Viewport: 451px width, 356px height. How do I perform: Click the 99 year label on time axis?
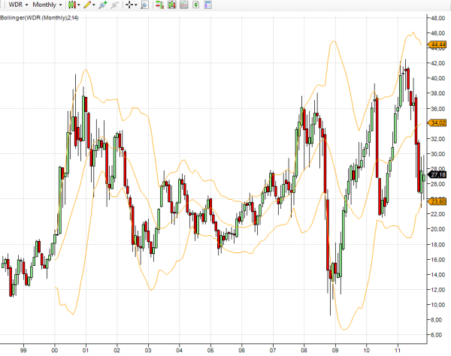(x=23, y=350)
